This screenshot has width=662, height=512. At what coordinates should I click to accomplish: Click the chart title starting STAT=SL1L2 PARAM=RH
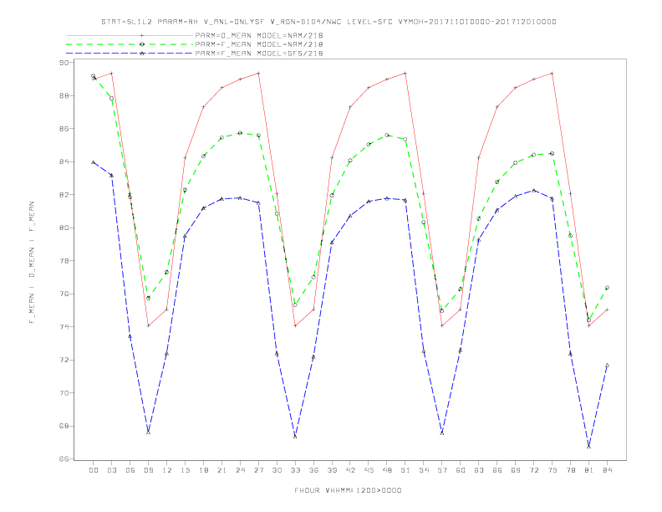coord(328,22)
